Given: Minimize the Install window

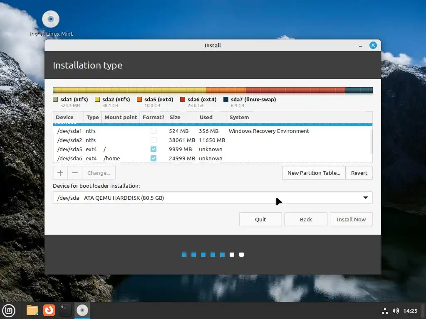Looking at the screenshot, I should [x=361, y=46].
